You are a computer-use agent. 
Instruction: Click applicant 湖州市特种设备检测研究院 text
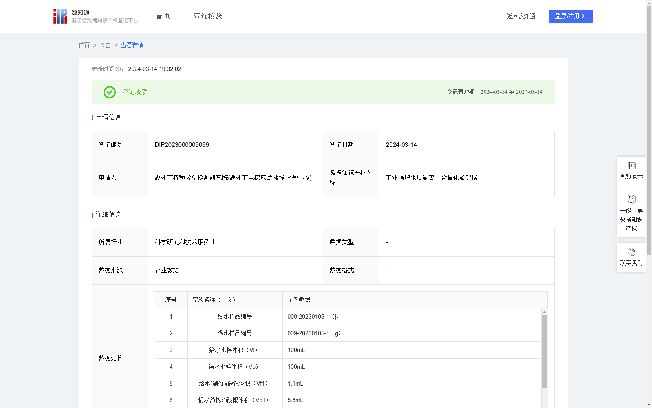233,178
